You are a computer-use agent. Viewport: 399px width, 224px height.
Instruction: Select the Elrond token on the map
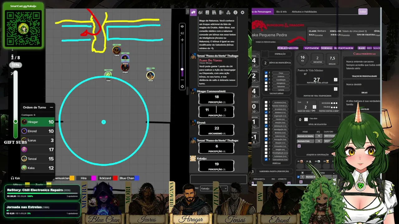(125, 58)
